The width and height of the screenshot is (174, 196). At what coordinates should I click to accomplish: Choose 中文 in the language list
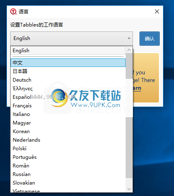[x=68, y=63]
